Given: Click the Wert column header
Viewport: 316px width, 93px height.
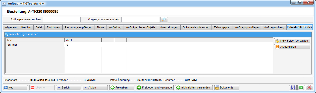Looking at the screenshot, I should [83, 40].
